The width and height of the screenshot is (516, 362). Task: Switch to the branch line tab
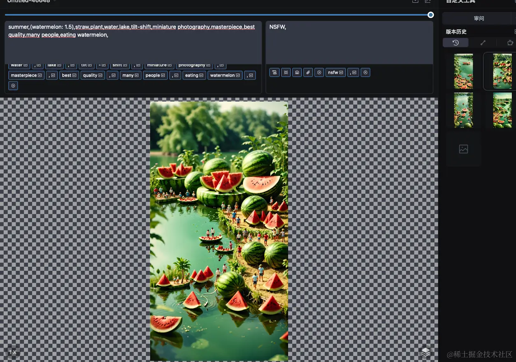[x=483, y=43]
